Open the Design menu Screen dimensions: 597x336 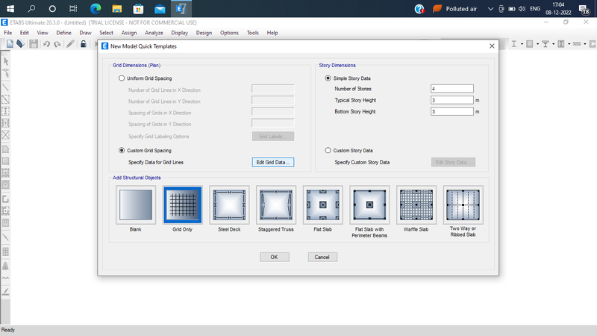click(x=204, y=33)
